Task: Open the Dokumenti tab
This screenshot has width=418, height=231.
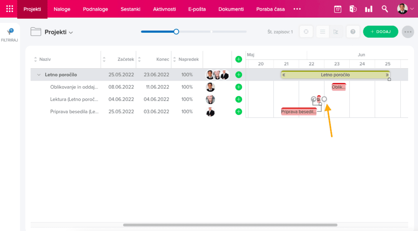Action: click(x=231, y=9)
